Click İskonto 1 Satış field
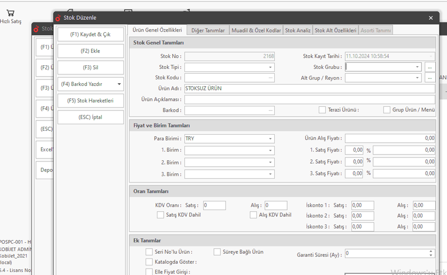Image resolution: width=447 pixels, height=275 pixels. (363, 205)
